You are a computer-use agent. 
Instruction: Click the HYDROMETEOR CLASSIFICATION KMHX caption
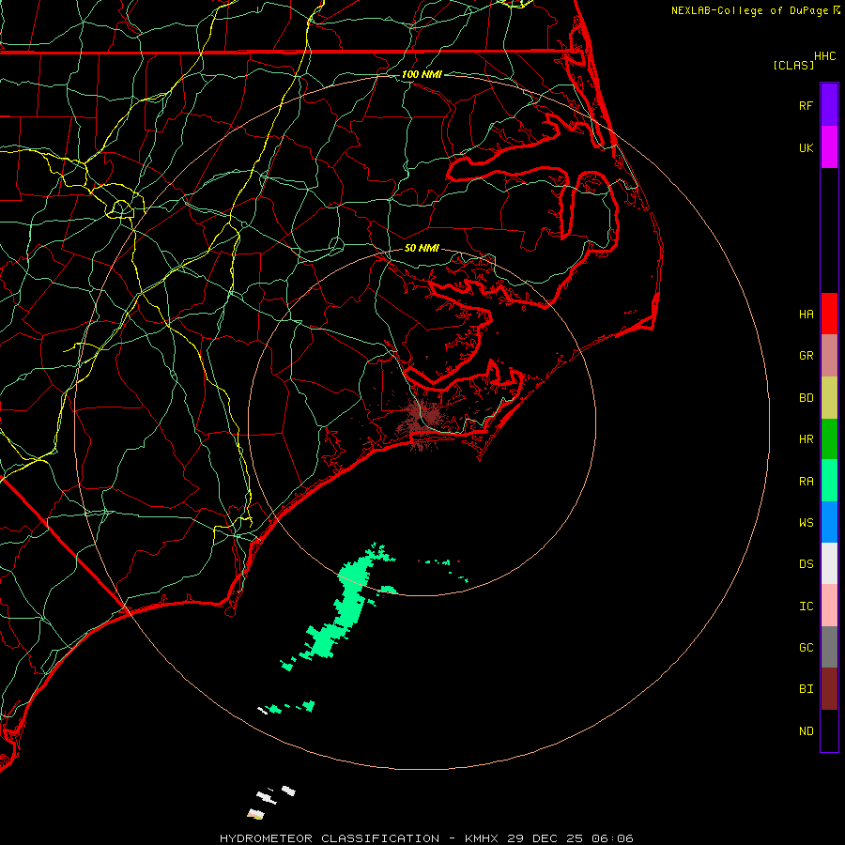(x=426, y=838)
